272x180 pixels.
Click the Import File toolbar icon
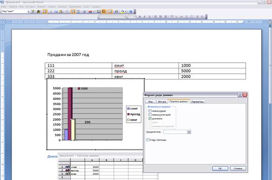[39, 12]
